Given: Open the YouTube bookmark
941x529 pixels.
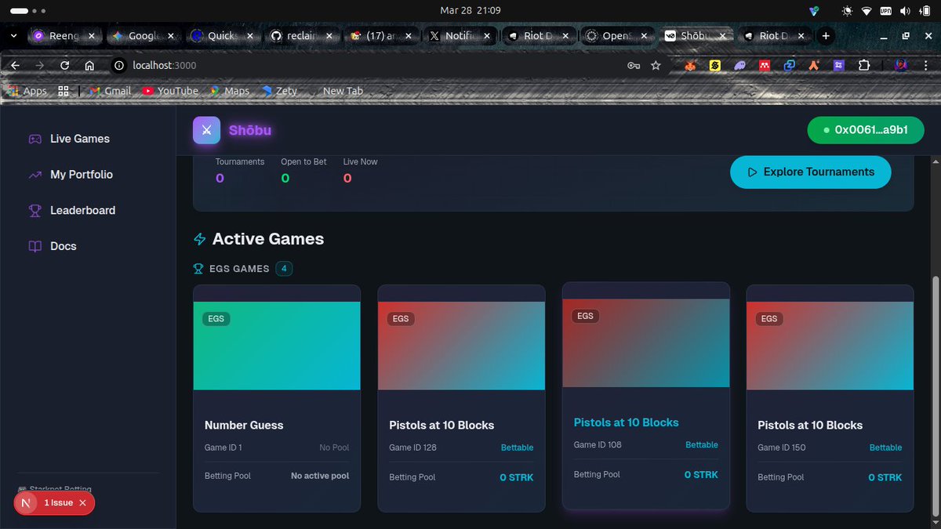Looking at the screenshot, I should [x=170, y=91].
